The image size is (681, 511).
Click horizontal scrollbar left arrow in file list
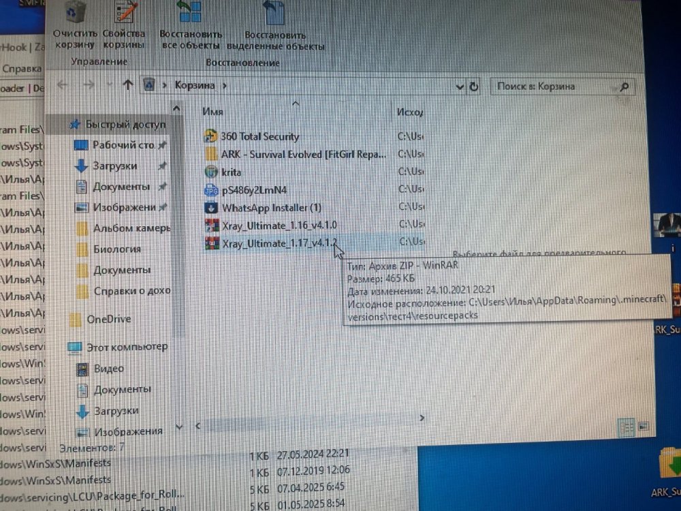coord(198,426)
